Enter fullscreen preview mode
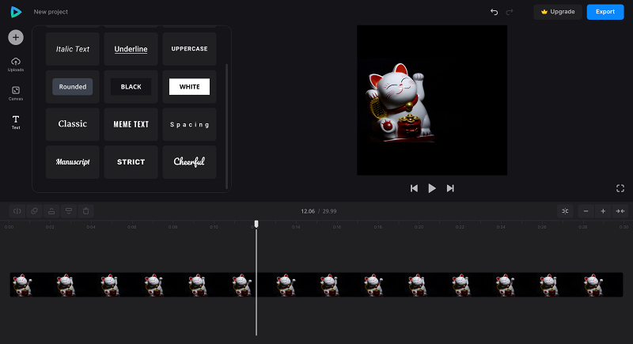The width and height of the screenshot is (633, 344). click(620, 188)
